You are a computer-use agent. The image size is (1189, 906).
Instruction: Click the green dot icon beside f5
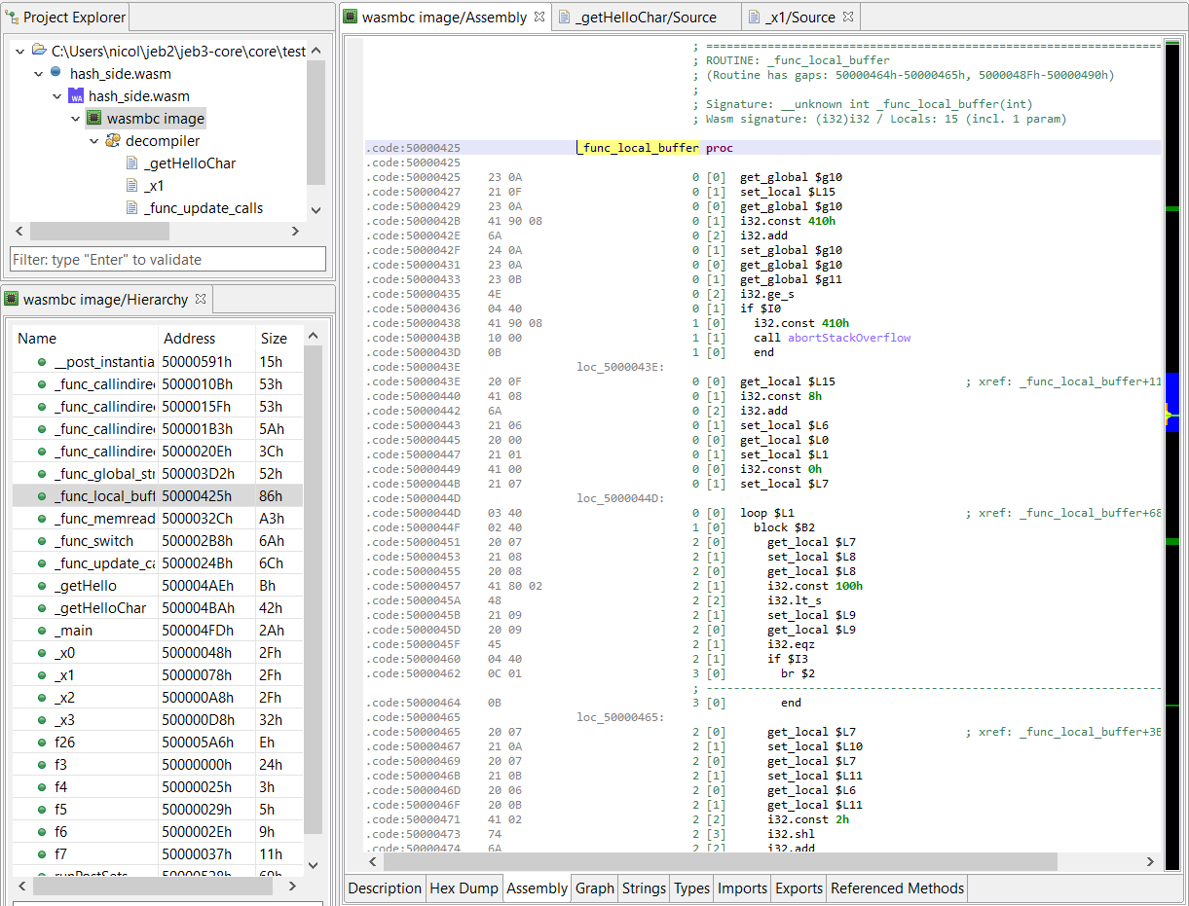coord(42,809)
